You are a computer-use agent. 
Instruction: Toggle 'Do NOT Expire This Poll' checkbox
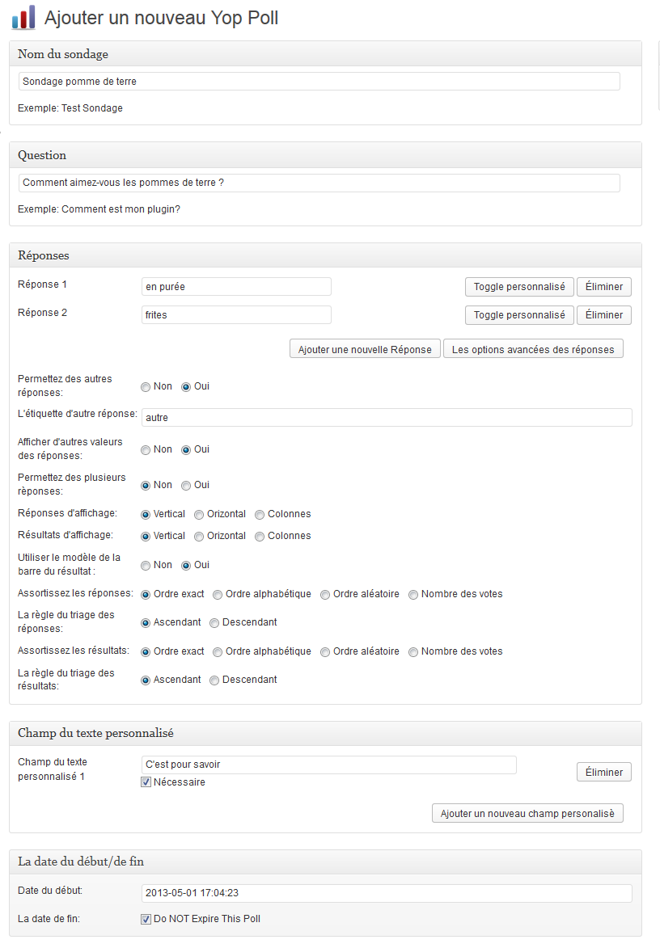click(146, 919)
